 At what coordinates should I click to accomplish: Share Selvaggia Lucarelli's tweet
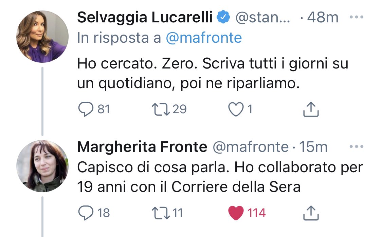coord(310,110)
